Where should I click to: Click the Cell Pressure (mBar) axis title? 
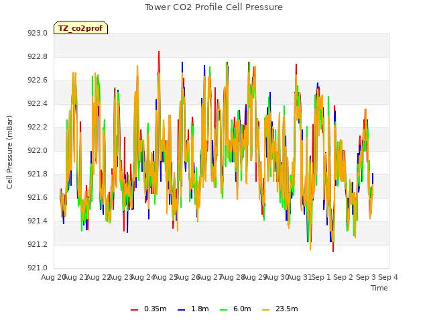pyautogui.click(x=9, y=152)
